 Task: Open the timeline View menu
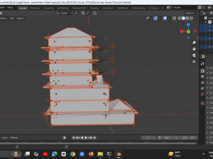[4, 138]
